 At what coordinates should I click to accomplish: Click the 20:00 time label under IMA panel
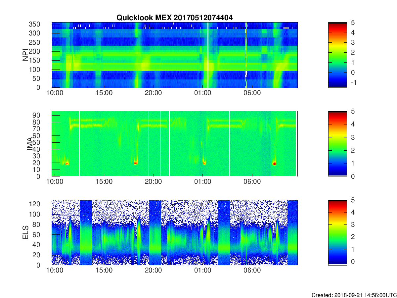click(153, 182)
